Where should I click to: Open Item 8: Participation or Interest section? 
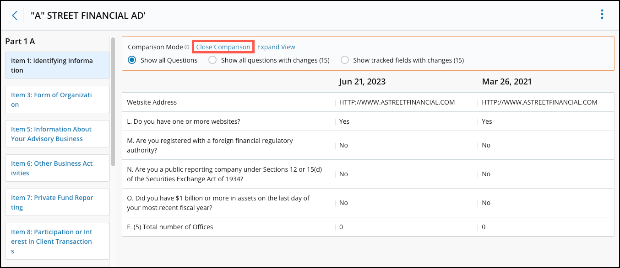57,241
